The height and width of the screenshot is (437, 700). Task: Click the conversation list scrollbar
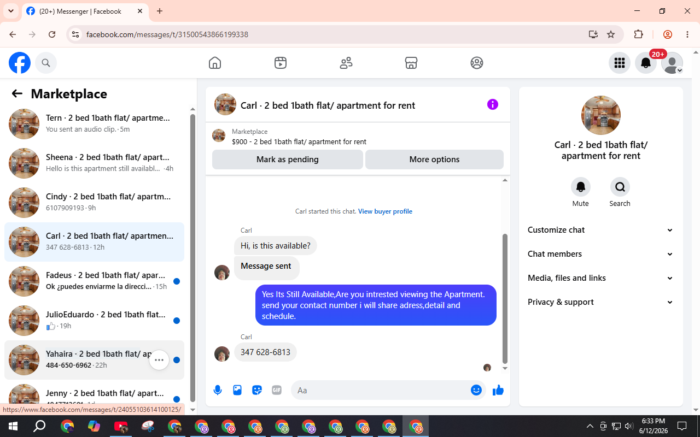[x=192, y=257]
